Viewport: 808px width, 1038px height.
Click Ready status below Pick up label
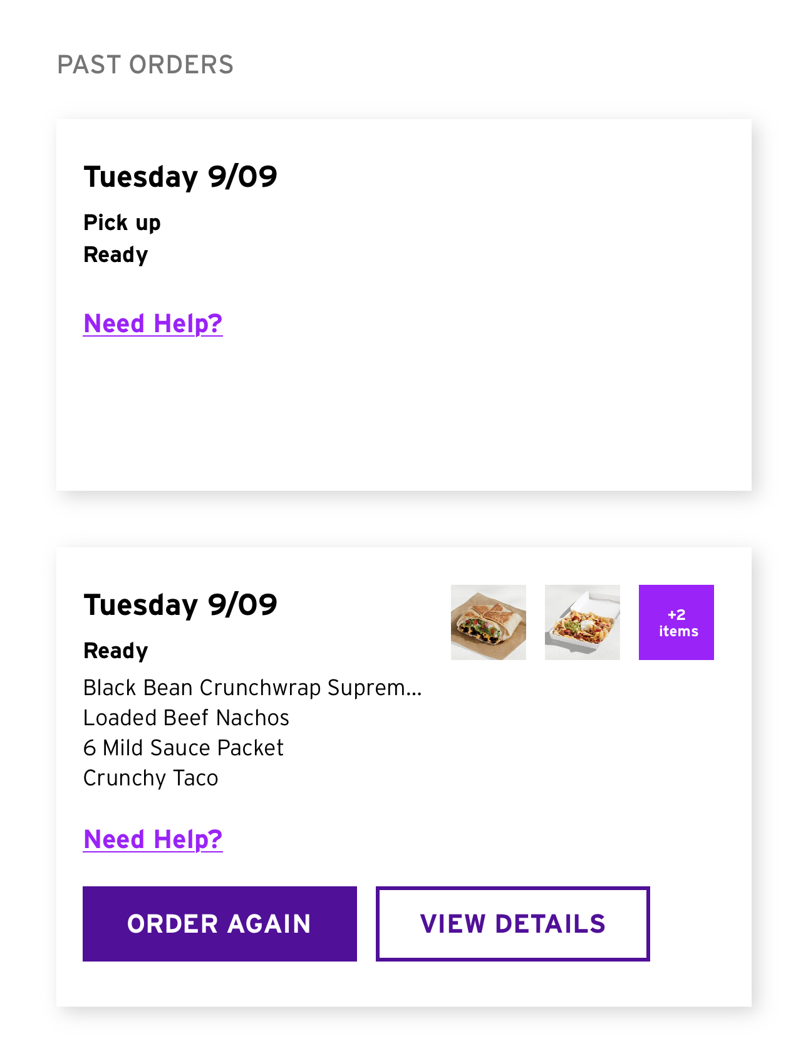tap(116, 254)
